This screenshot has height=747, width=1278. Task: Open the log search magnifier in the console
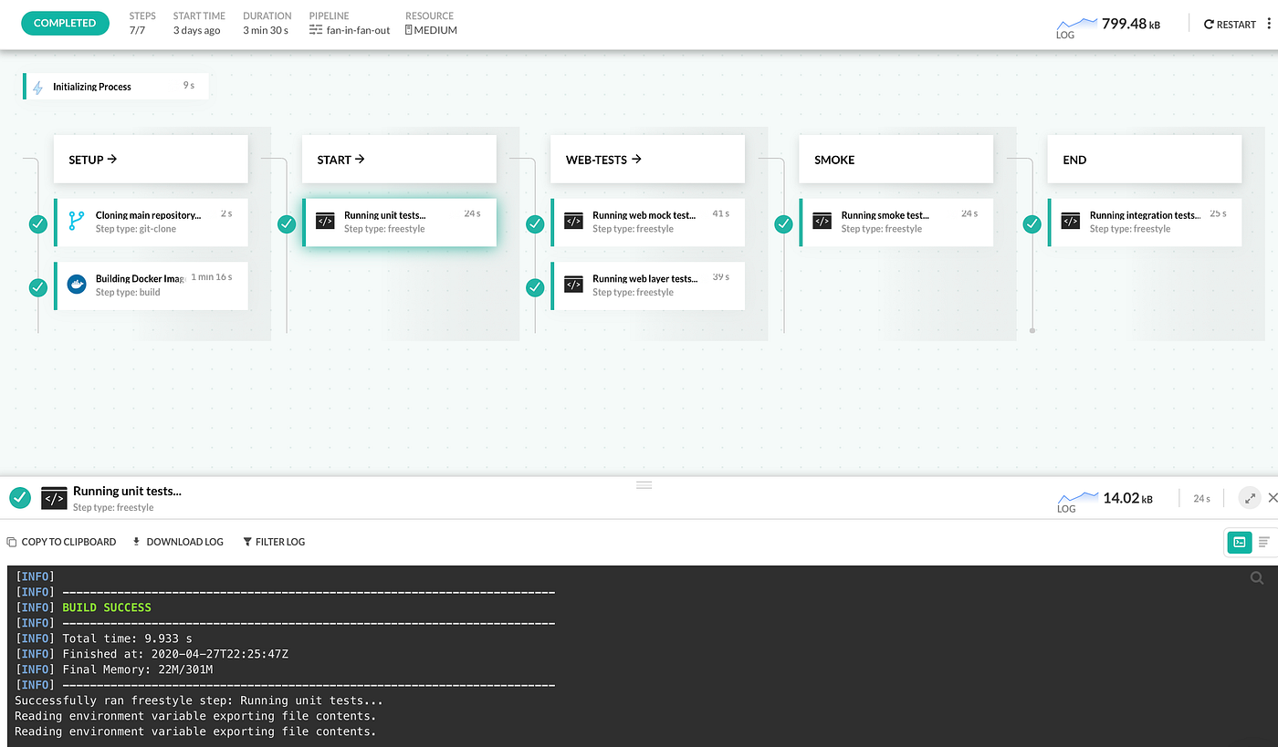point(1257,577)
